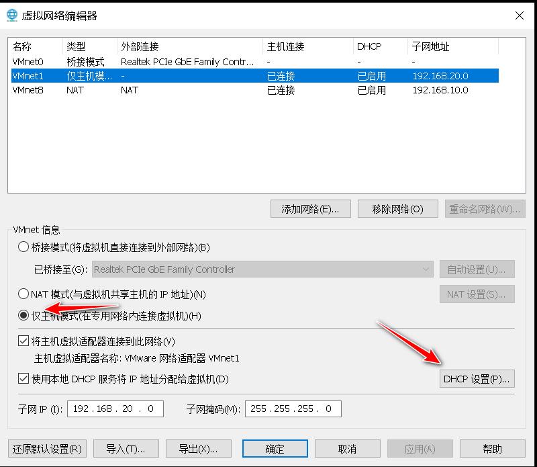
Task: Select the VMnet8 NAT network row
Action: tap(67, 90)
